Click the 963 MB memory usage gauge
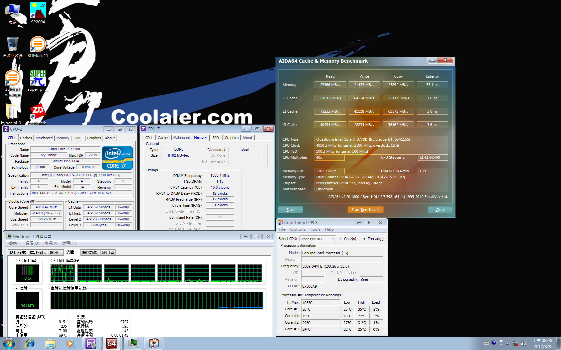 click(x=27, y=301)
